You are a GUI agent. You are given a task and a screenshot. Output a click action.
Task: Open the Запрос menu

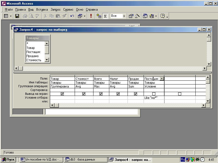56,10
